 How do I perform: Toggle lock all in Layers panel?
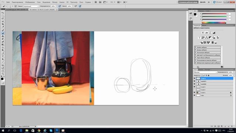209,75
